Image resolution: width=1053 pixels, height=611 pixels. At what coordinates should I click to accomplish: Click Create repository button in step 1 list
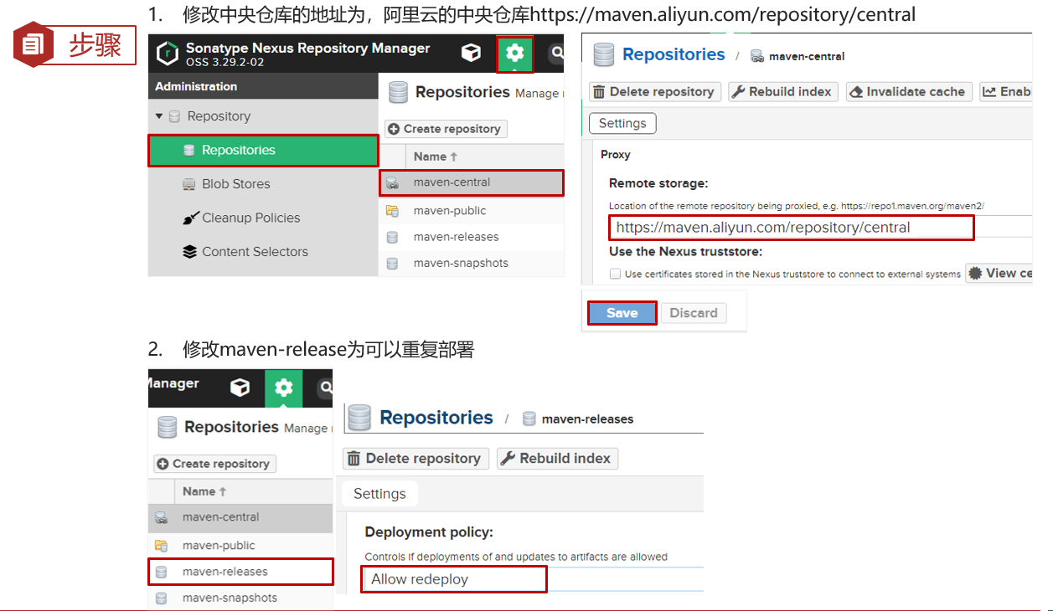[446, 129]
